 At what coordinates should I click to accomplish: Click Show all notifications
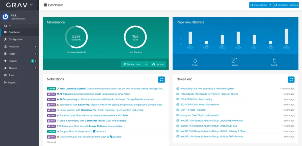51,142
